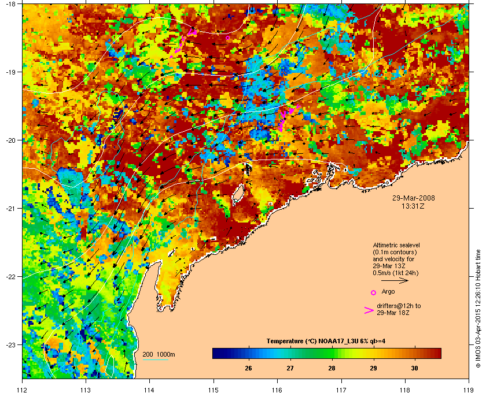486x393 pixels.
Task: Click the 200 1000m bathymetry label
Action: coord(159,354)
